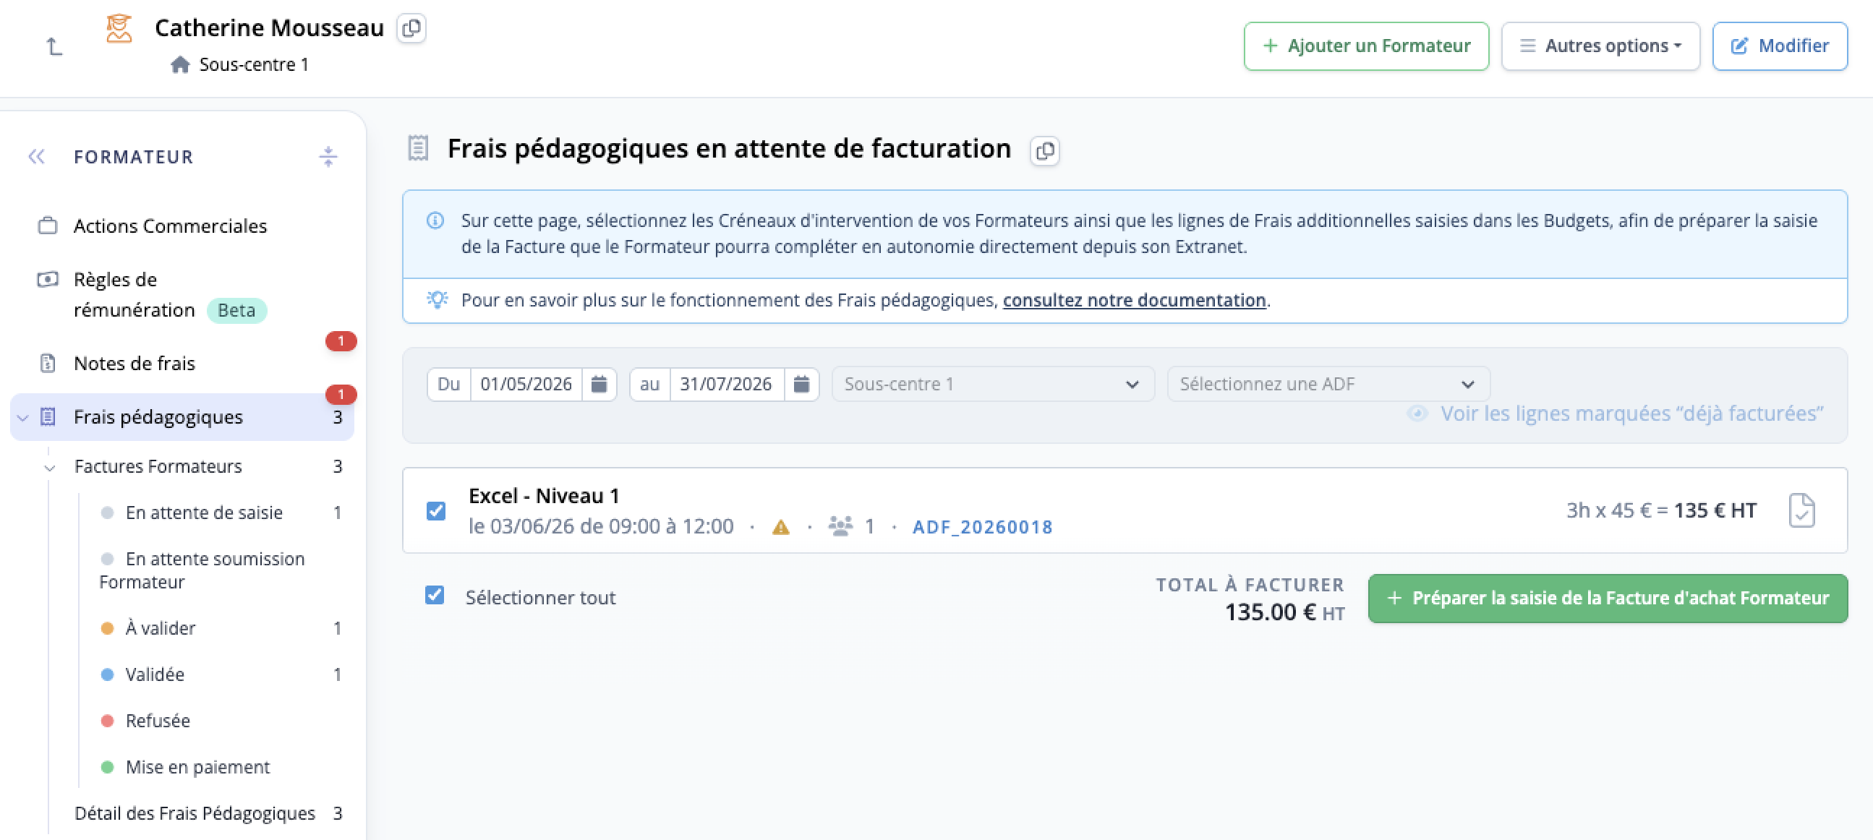Copy the name Catherine Mousseau via copy icon

[x=411, y=28]
